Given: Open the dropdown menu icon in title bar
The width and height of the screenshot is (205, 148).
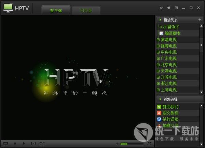Looking at the screenshot, I should point(176,8).
